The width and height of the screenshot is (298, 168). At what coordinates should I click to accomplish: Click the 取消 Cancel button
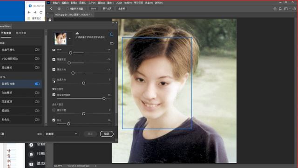tap(107, 134)
